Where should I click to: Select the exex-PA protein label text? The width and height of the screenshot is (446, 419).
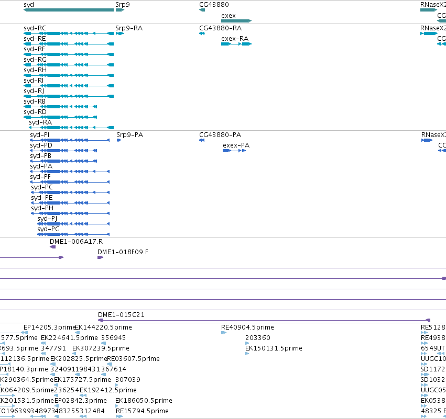coord(236,145)
